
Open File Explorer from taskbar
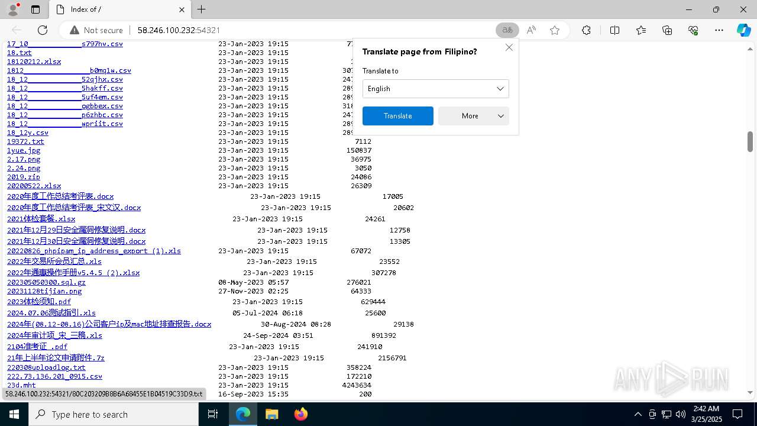271,414
